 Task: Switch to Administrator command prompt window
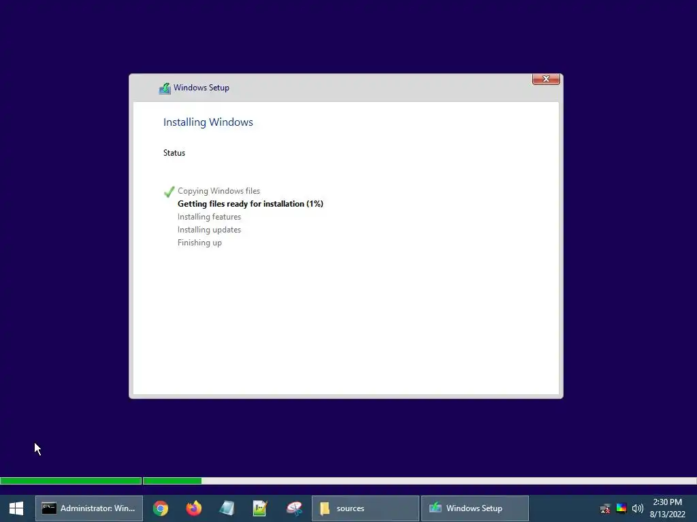tap(89, 508)
